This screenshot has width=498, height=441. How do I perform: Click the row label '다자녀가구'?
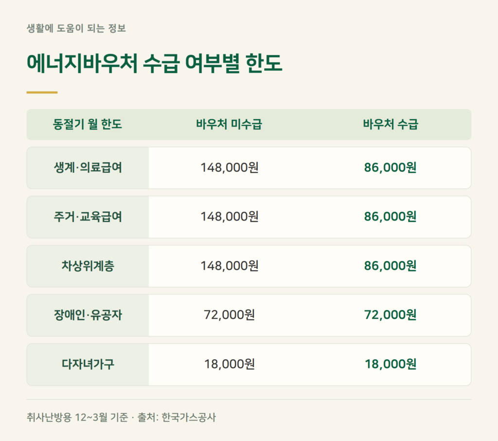click(88, 365)
